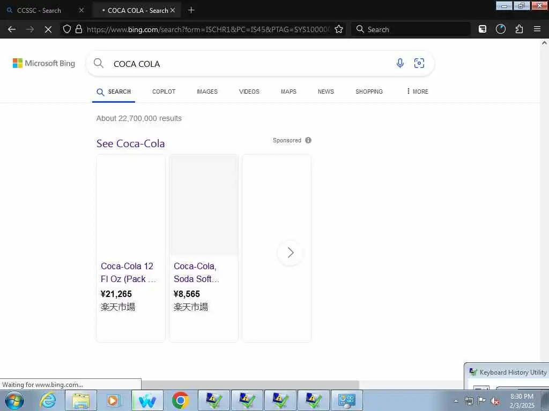Screen dimensions: 549x411
Task: Focus the browser URL address bar
Action: tap(209, 29)
